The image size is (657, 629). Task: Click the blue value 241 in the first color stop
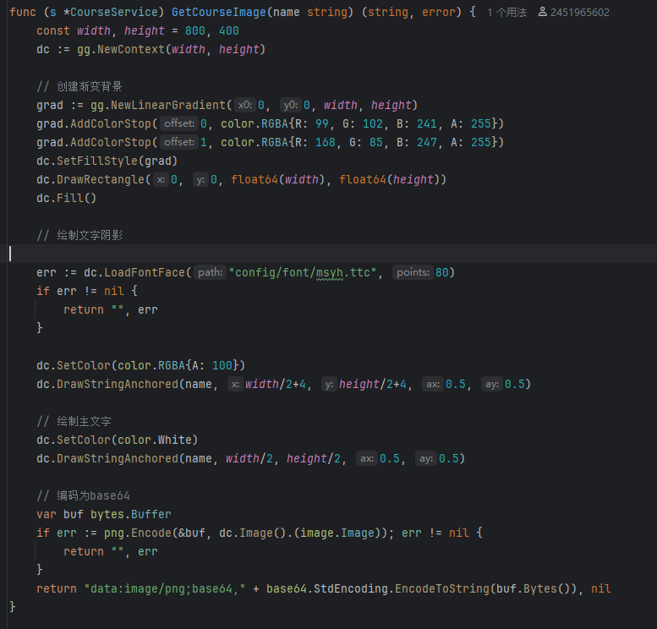[x=426, y=123]
